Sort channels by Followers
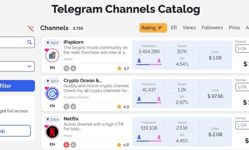The image size is (249, 150). click(212, 28)
